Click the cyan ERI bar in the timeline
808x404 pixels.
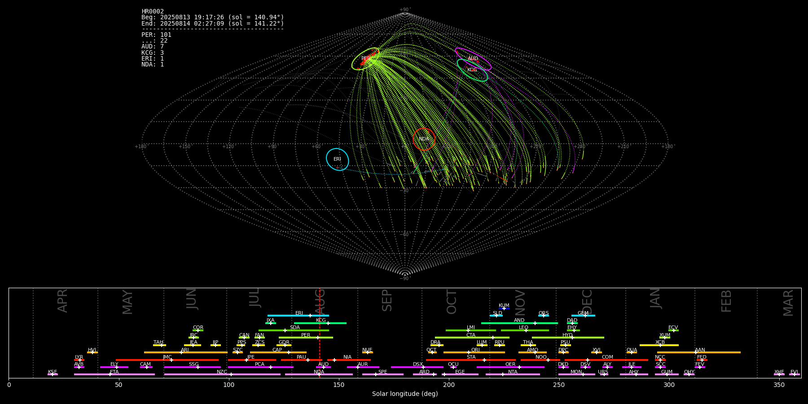pyautogui.click(x=298, y=316)
